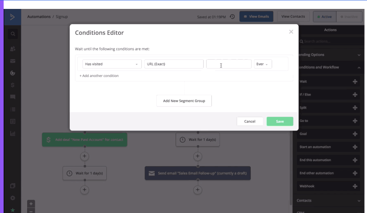Image resolution: width=367 pixels, height=213 pixels.
Task: Add a step below the Add deal node
Action: (85, 156)
